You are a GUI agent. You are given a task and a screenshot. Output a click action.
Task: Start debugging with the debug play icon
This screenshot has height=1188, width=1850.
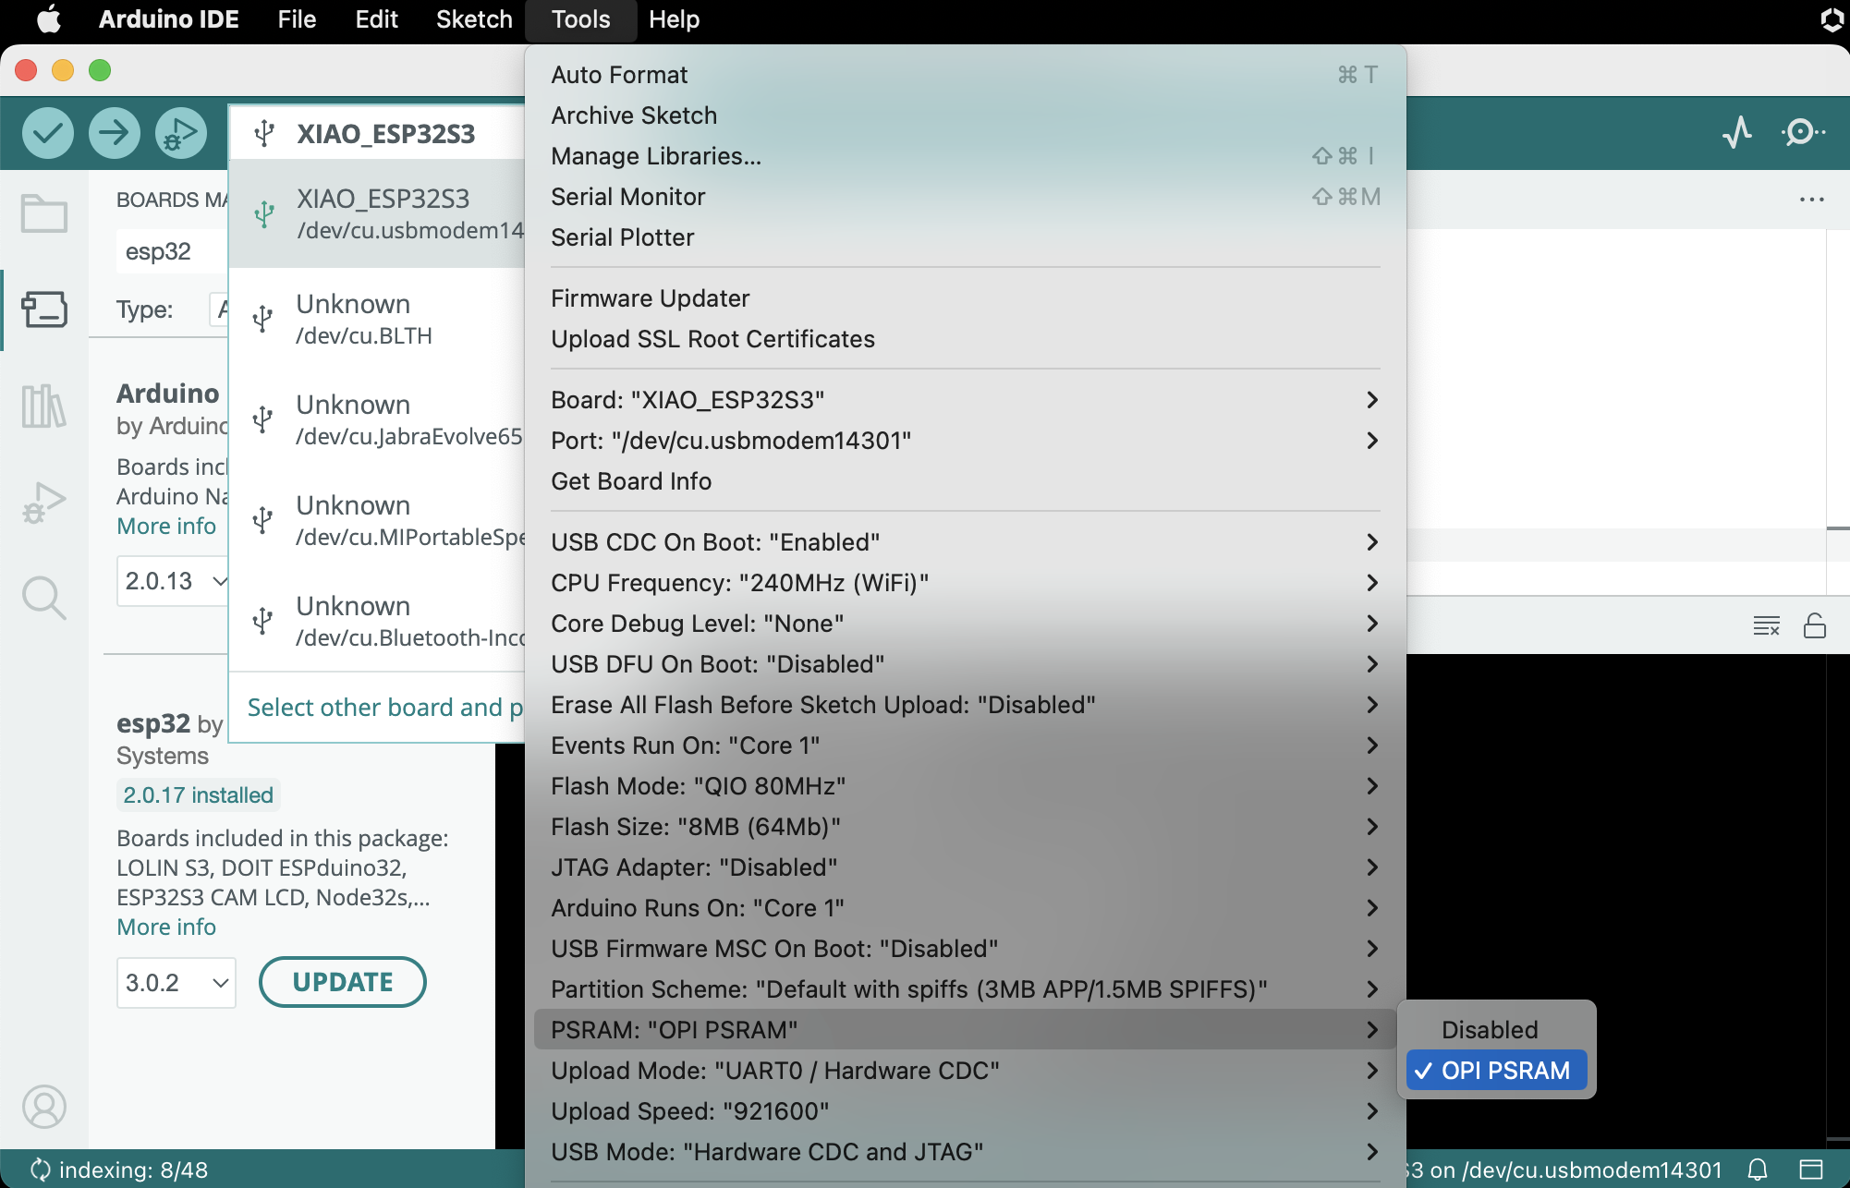tap(181, 133)
